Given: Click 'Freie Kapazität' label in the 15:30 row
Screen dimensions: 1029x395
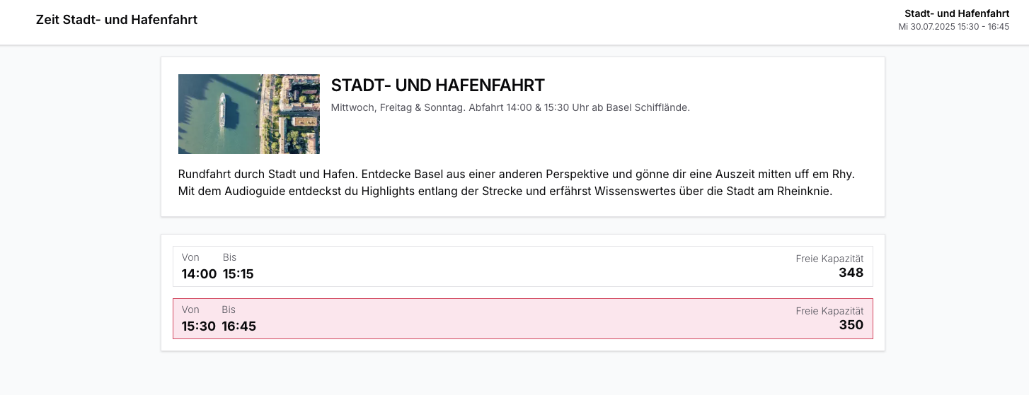Looking at the screenshot, I should (829, 311).
